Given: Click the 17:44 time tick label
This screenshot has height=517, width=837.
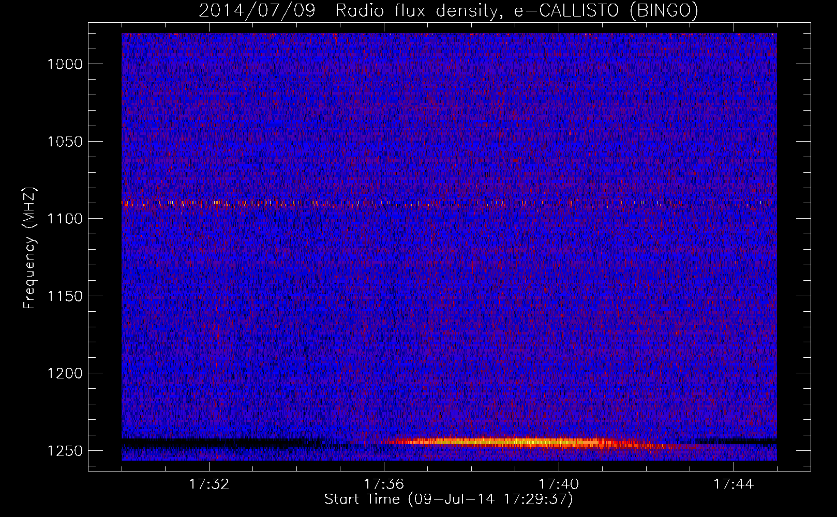Looking at the screenshot, I should click(734, 484).
